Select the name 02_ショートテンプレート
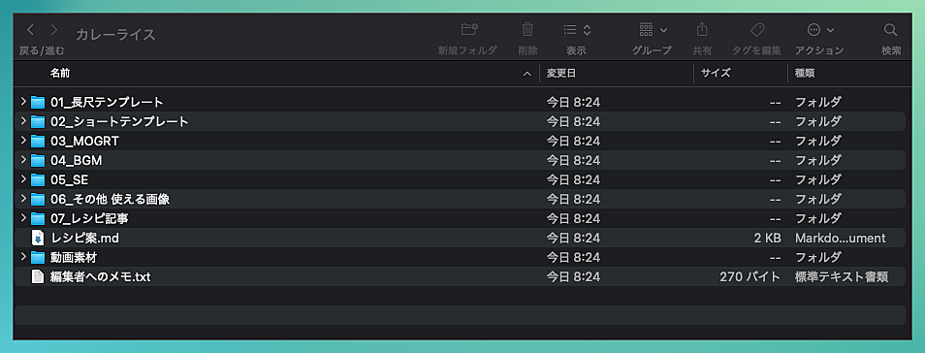This screenshot has width=925, height=353. 120,121
